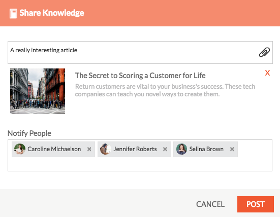Remove Jennifer Roberts from notify list
The image size is (280, 217).
(165, 149)
